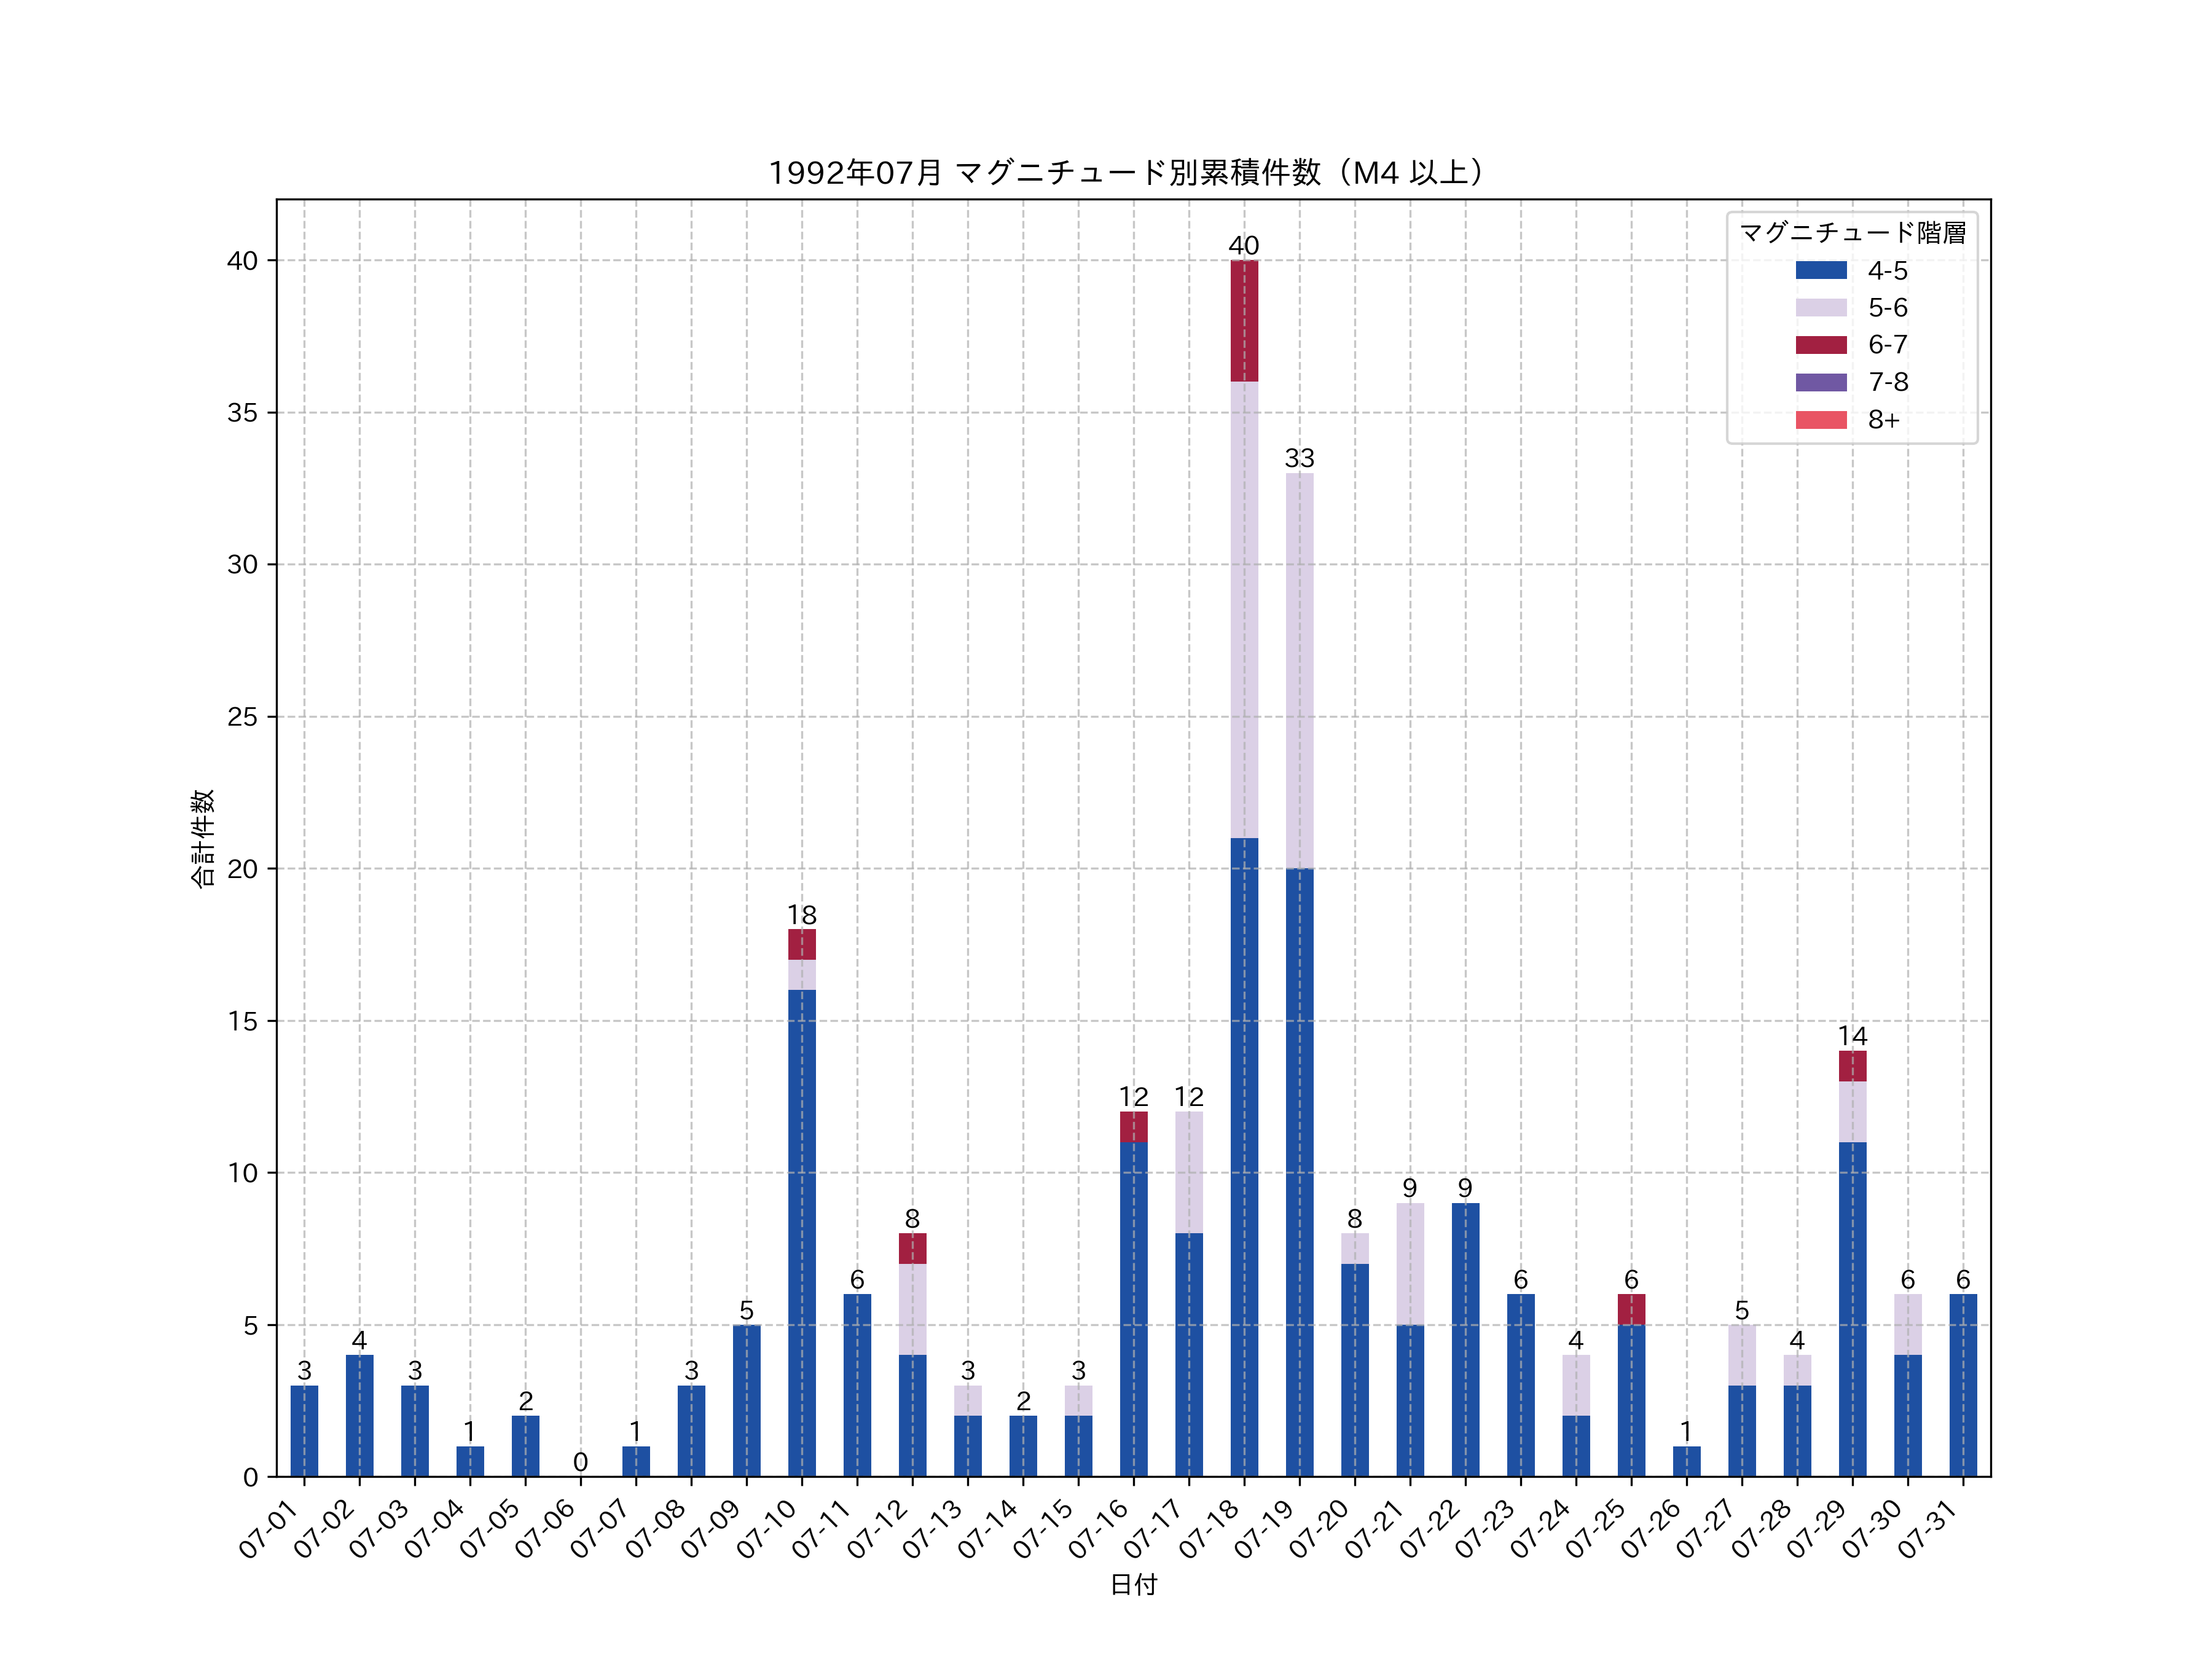Click the crimson segment atop 07-18 bar
2212x1659 pixels.
coord(1244,321)
